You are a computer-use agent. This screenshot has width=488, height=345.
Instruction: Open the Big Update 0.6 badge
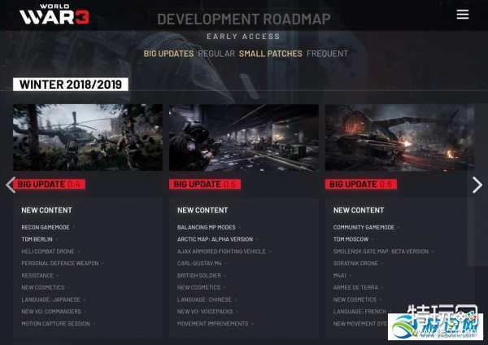point(363,184)
